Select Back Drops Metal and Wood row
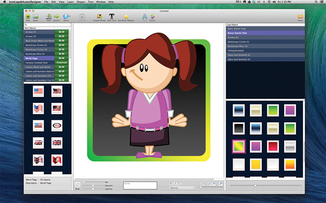 point(39,41)
